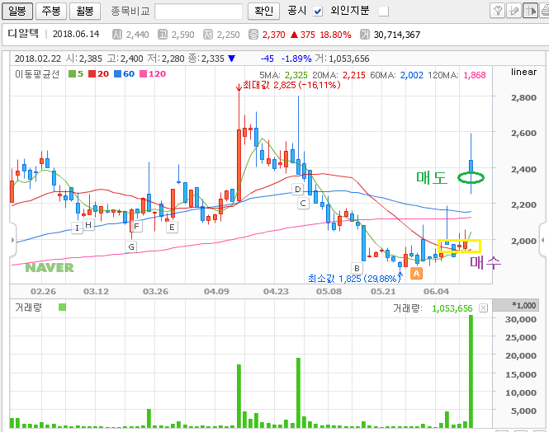Screen dimensions: 549x432
Task: Open disclosure marker C on chart
Action: [x=303, y=204]
